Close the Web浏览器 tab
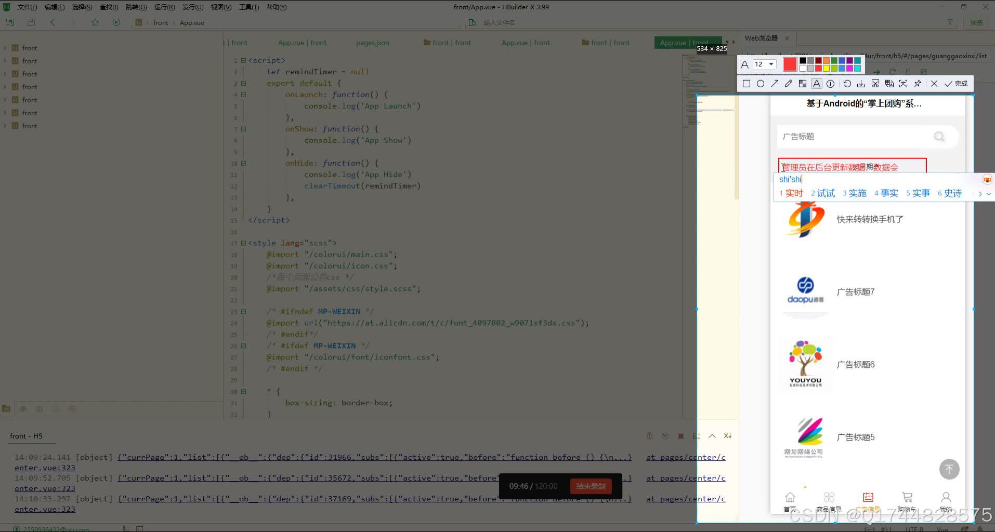The height and width of the screenshot is (532, 995). coord(787,38)
